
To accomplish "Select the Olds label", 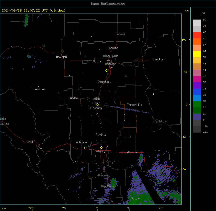I will point(97,99).
